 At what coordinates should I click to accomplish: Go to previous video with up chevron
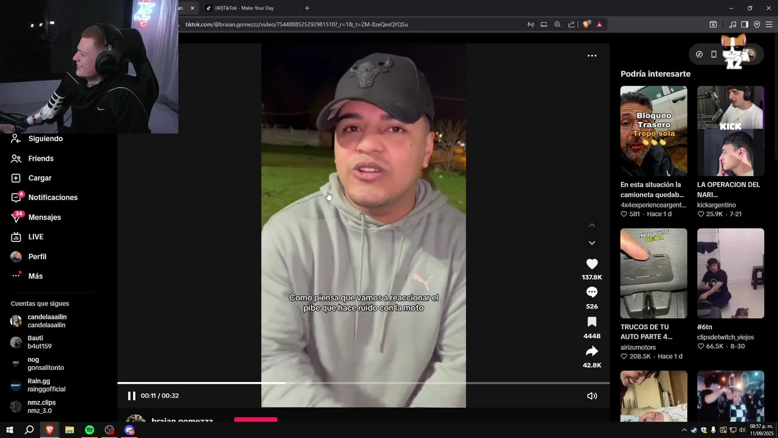(x=592, y=225)
